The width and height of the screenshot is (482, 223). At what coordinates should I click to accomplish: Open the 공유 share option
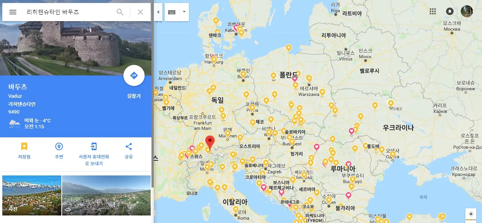(x=129, y=151)
